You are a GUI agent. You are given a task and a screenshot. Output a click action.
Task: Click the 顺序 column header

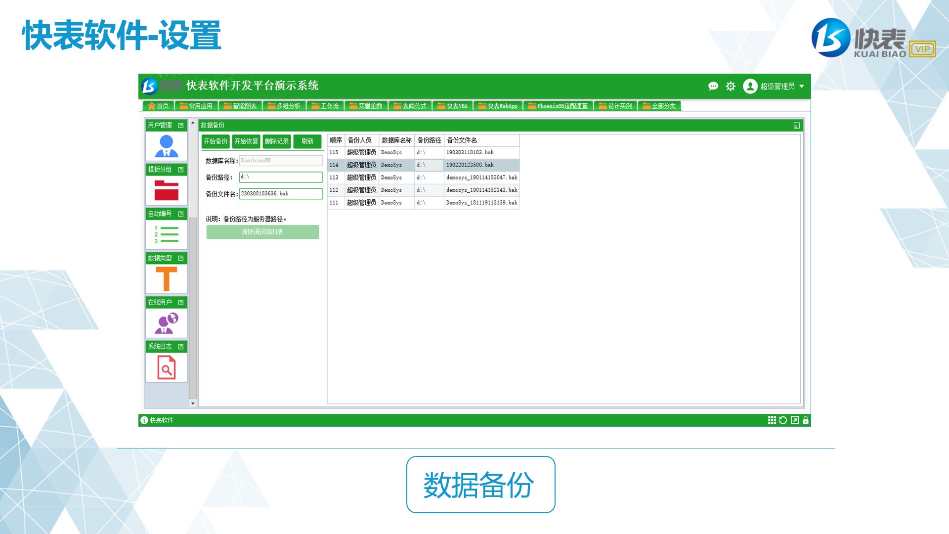336,140
